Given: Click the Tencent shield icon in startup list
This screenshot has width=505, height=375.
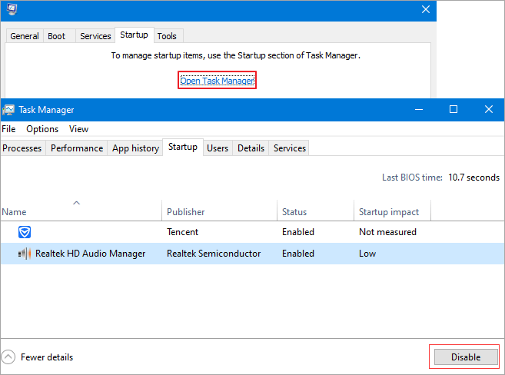Looking at the screenshot, I should (25, 232).
